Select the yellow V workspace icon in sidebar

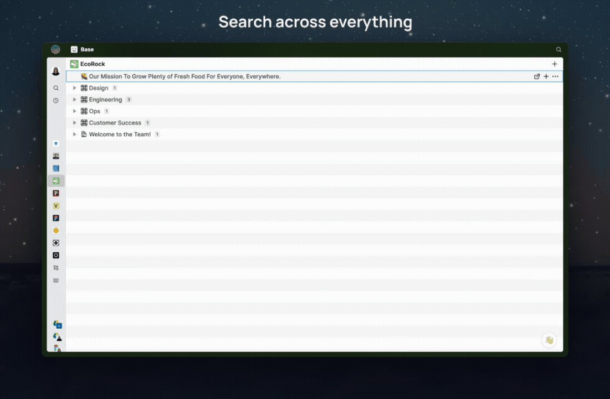(x=56, y=205)
